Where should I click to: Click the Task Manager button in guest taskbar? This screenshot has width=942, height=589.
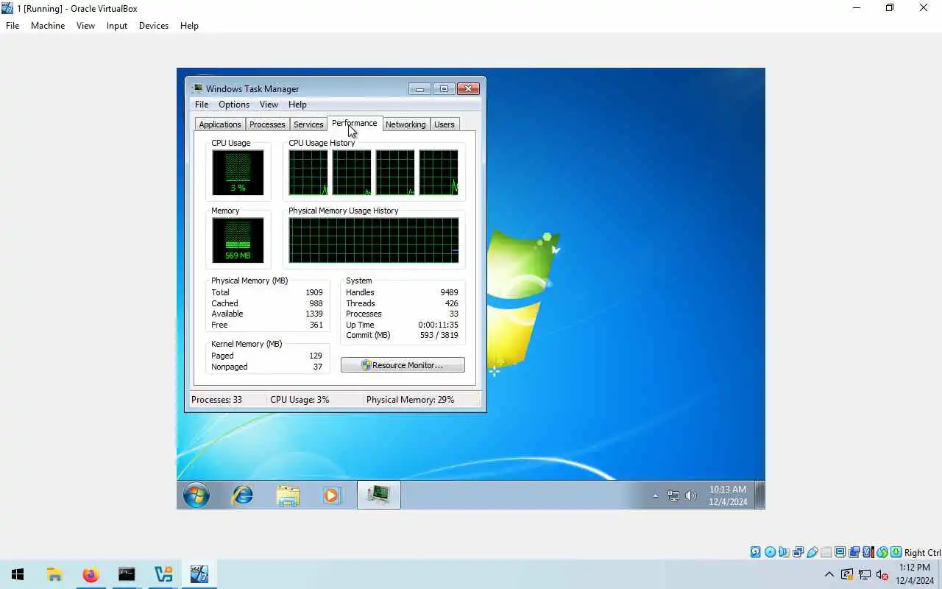379,495
